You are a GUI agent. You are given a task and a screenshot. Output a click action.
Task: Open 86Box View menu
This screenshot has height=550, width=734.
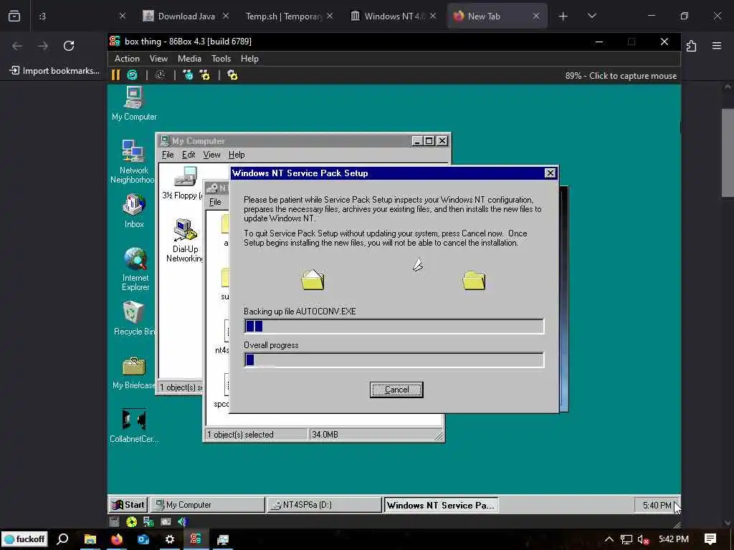coord(158,59)
